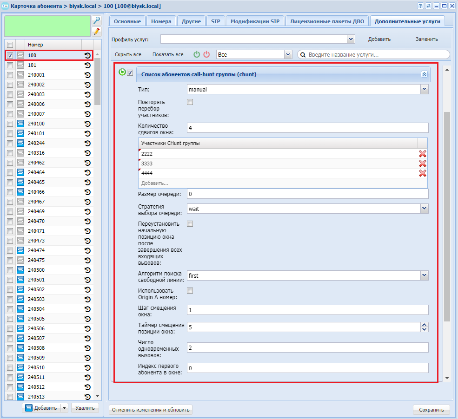The image size is (458, 419).
Task: Click the 'Сохранить' button
Action: pyautogui.click(x=431, y=410)
